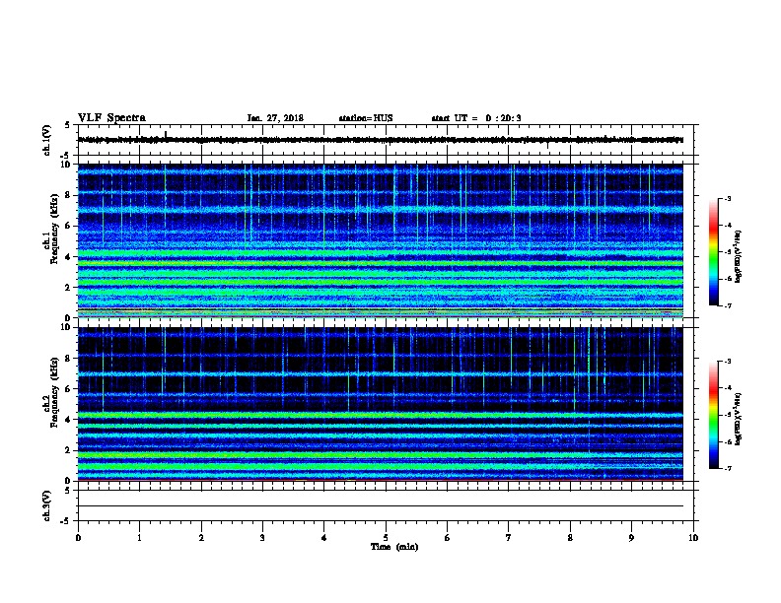781x603 pixels.
Task: Select the ch.3 flat voltage trace panel
Action: tap(386, 505)
